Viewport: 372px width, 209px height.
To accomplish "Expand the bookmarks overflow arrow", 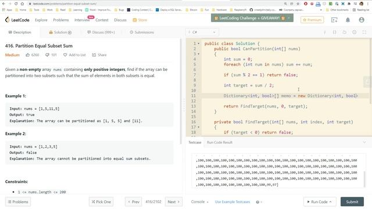I will pyautogui.click(x=321, y=10).
